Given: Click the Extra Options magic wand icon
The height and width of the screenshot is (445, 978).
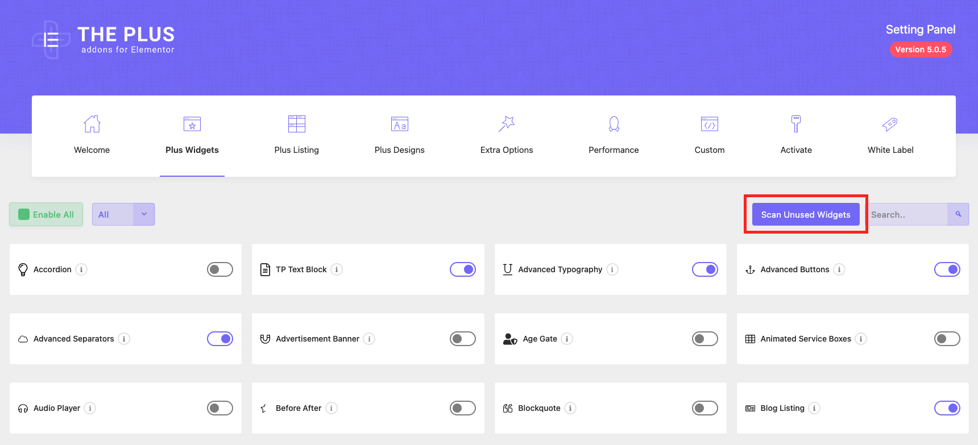Looking at the screenshot, I should click(507, 123).
